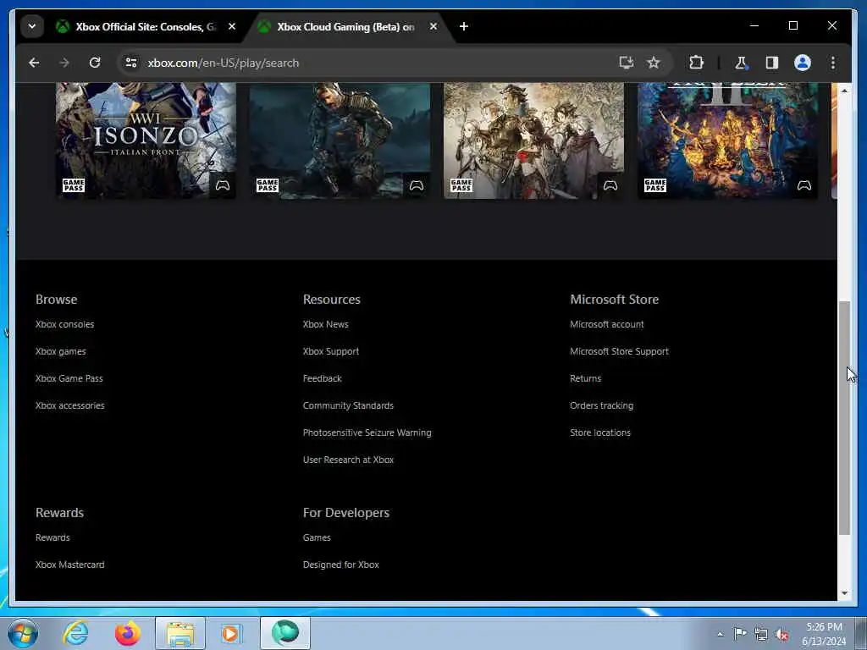Open the Chrome three-dot menu
Viewport: 867px width, 650px height.
(x=833, y=63)
